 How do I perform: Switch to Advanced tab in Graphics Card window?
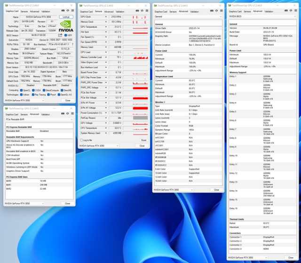(34, 11)
